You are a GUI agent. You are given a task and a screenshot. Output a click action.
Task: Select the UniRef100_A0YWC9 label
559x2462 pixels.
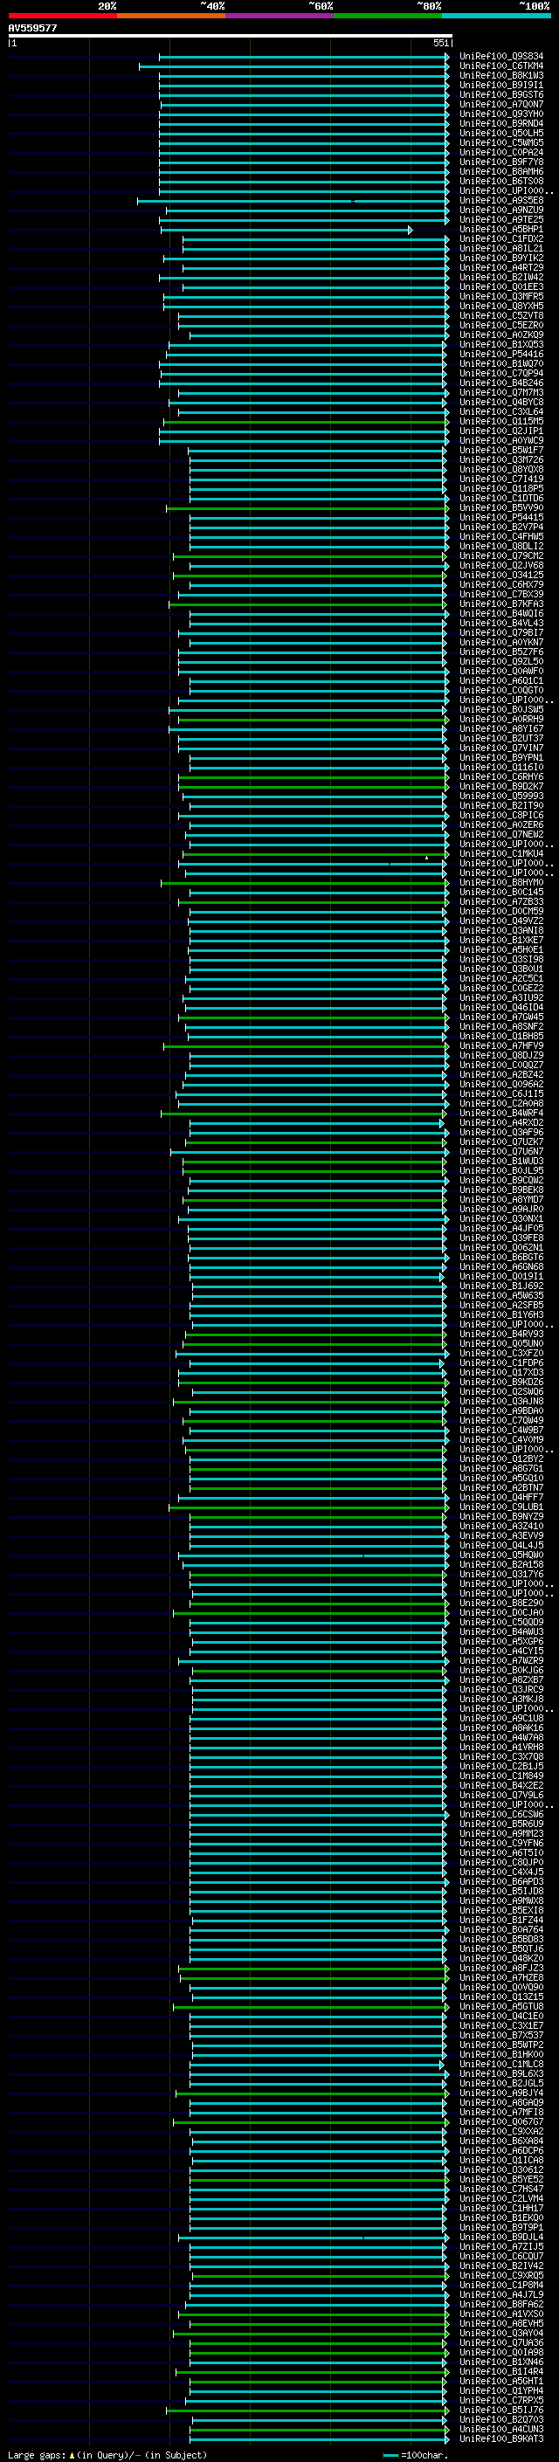pyautogui.click(x=501, y=440)
